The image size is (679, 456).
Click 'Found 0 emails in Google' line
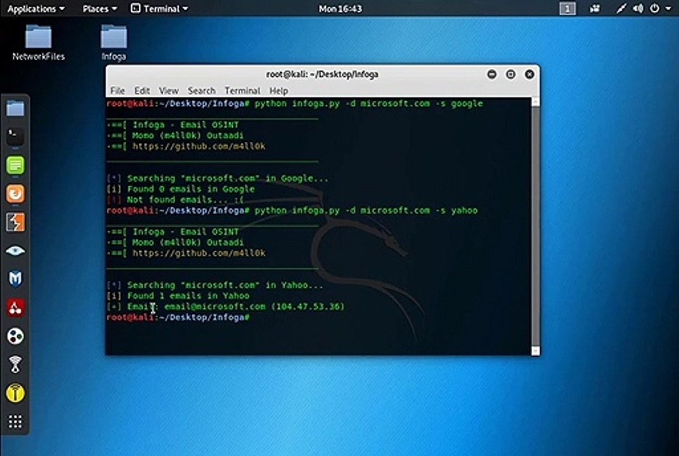pos(181,189)
